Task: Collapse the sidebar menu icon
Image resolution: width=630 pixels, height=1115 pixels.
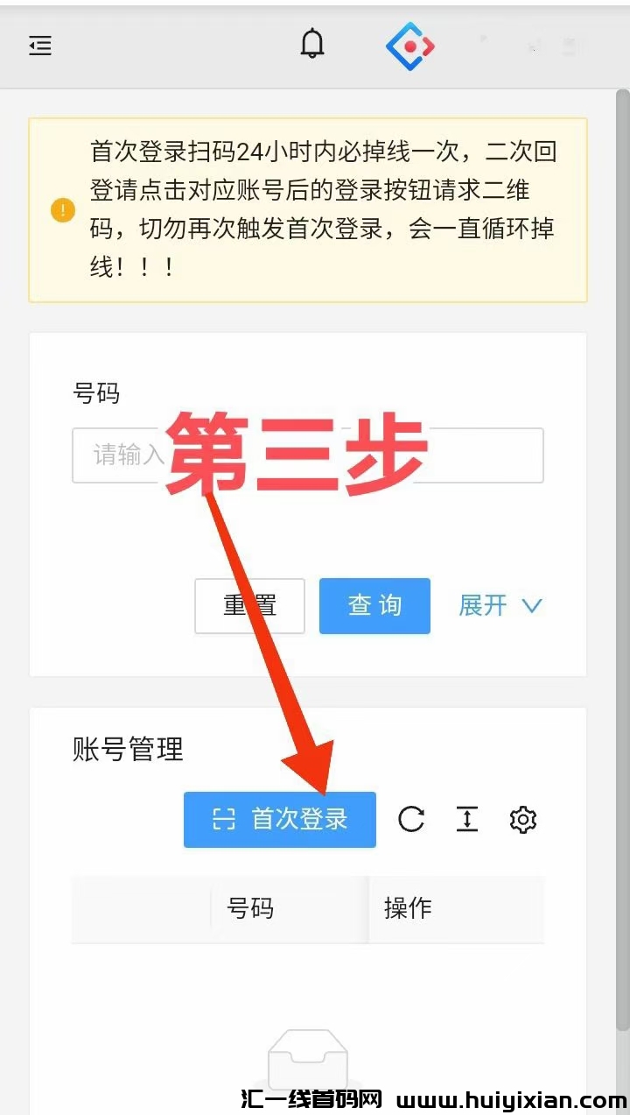Action: click(x=40, y=46)
